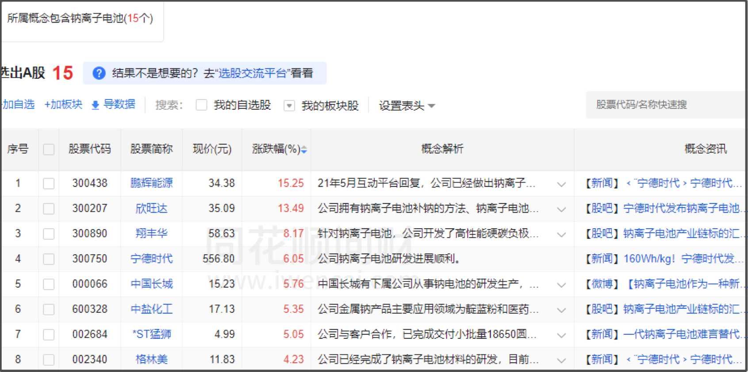This screenshot has width=748, height=372.
Task: Click the 加自选 link
Action: (x=18, y=104)
